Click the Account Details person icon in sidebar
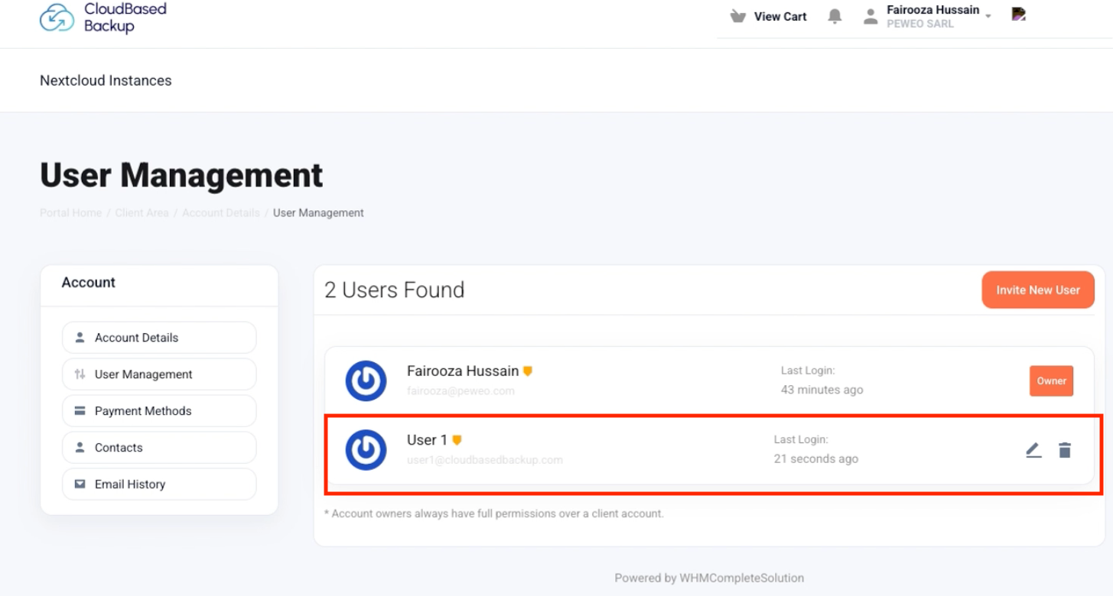 [x=79, y=337]
